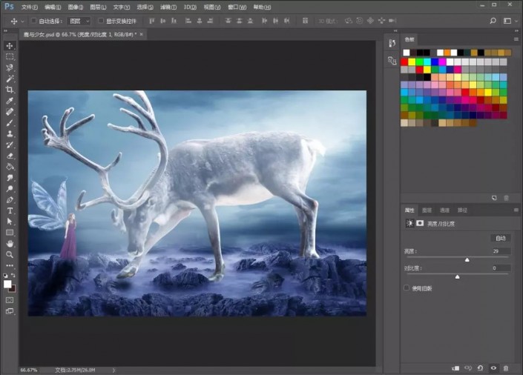Click the 自动 button in Properties

[x=500, y=238]
